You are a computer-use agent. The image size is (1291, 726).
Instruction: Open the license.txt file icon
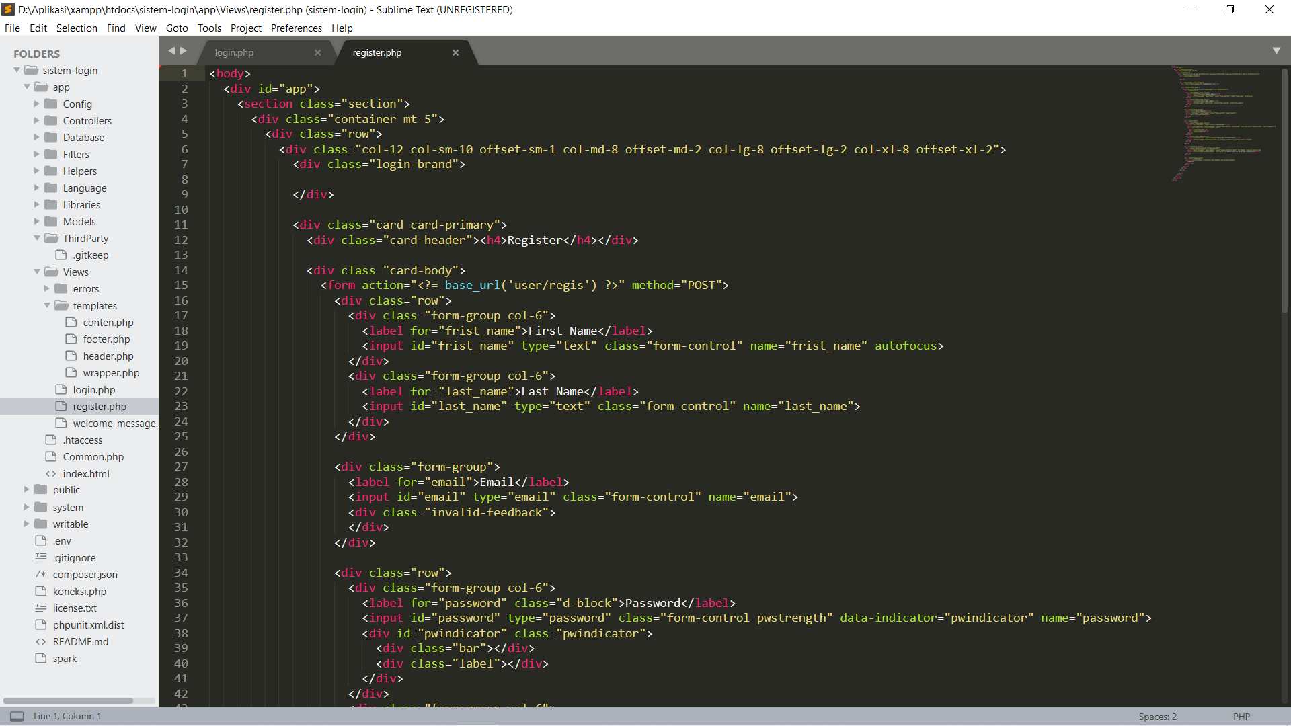(x=41, y=608)
